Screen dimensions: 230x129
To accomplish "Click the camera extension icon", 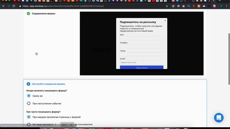I will coord(183,6).
